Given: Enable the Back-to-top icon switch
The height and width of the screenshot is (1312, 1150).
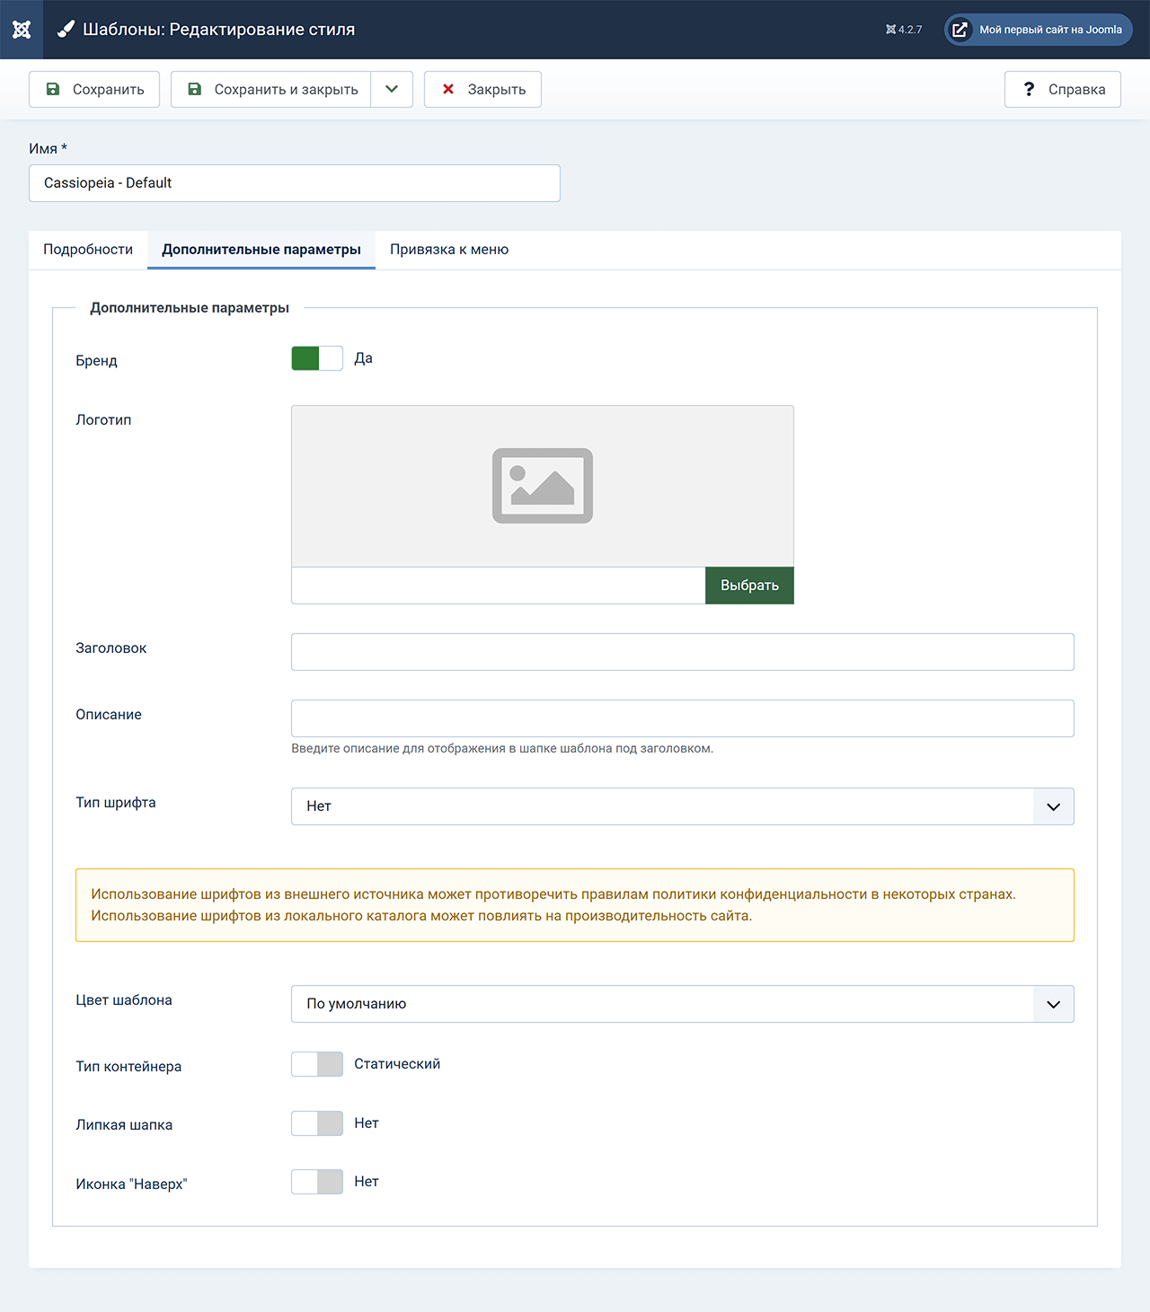Looking at the screenshot, I should click(316, 1182).
